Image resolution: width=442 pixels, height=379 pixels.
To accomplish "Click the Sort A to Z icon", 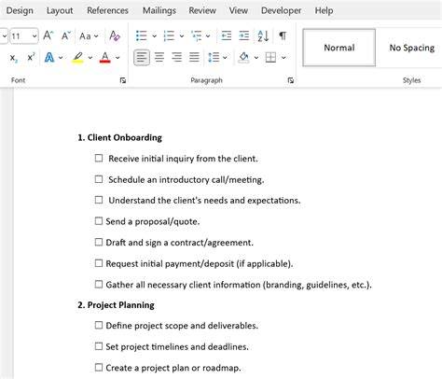I will coord(263,35).
